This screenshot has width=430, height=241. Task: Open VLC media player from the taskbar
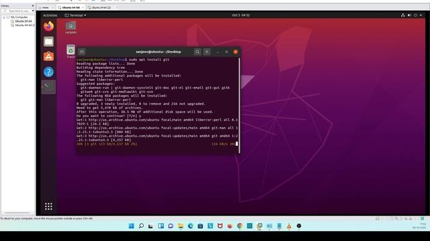[289, 226]
